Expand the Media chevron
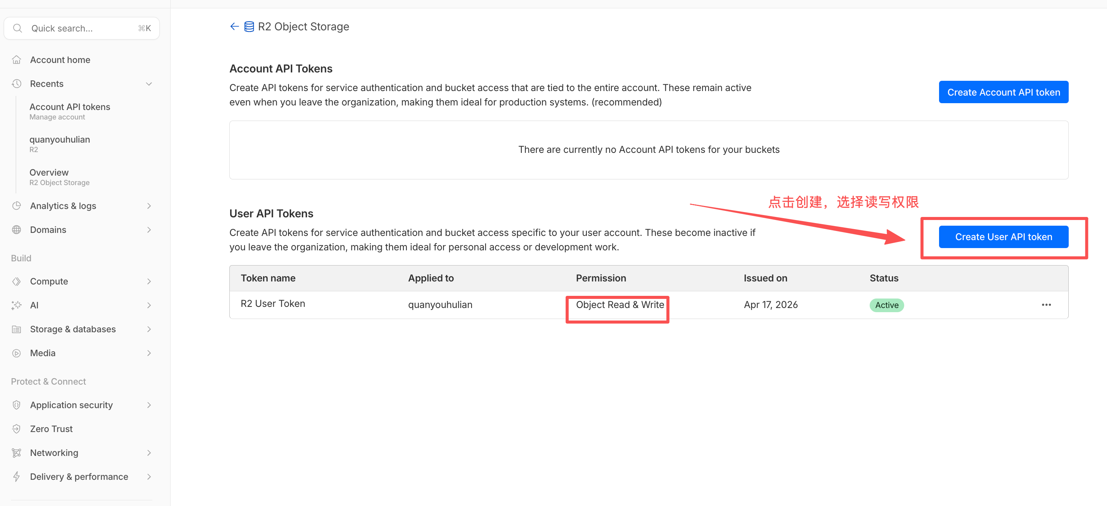 pos(149,354)
